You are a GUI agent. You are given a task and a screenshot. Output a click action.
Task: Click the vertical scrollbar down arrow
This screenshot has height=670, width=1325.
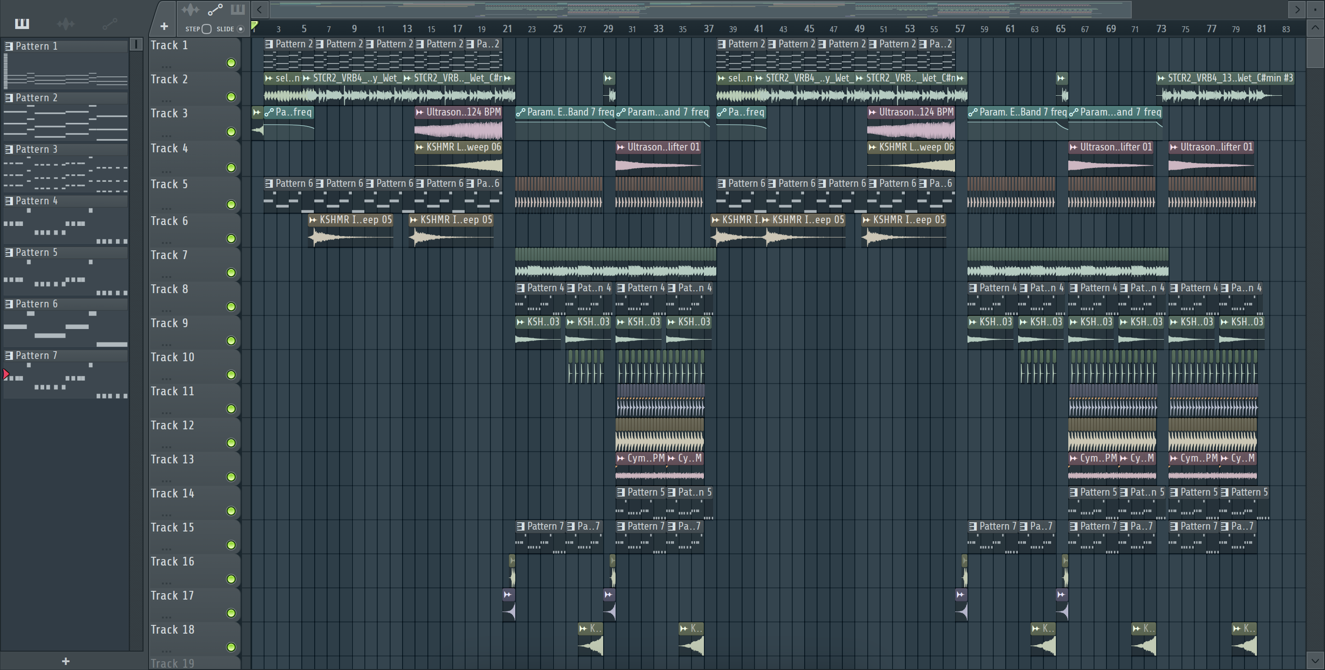coord(1315,660)
